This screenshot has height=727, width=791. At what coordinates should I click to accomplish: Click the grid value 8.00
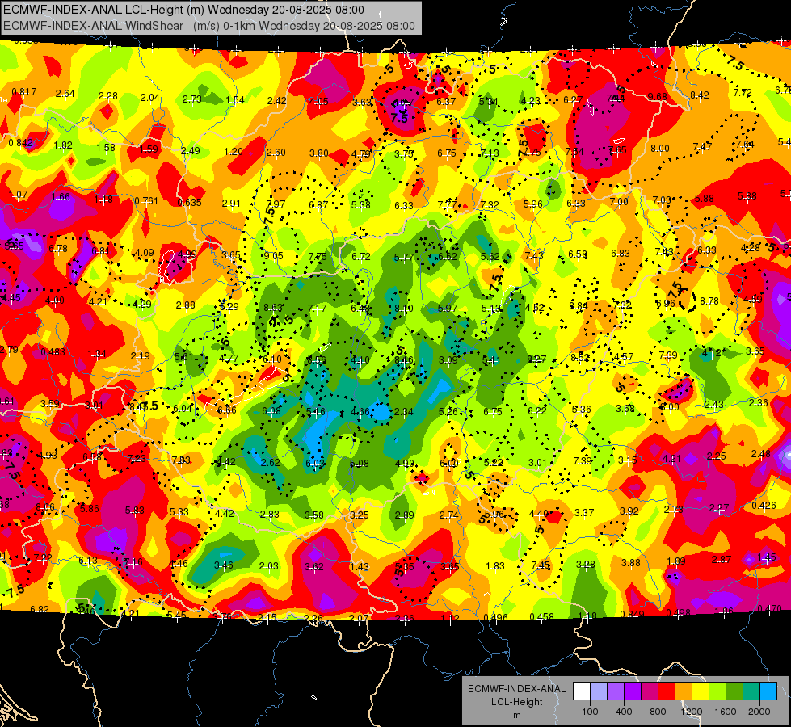660,149
